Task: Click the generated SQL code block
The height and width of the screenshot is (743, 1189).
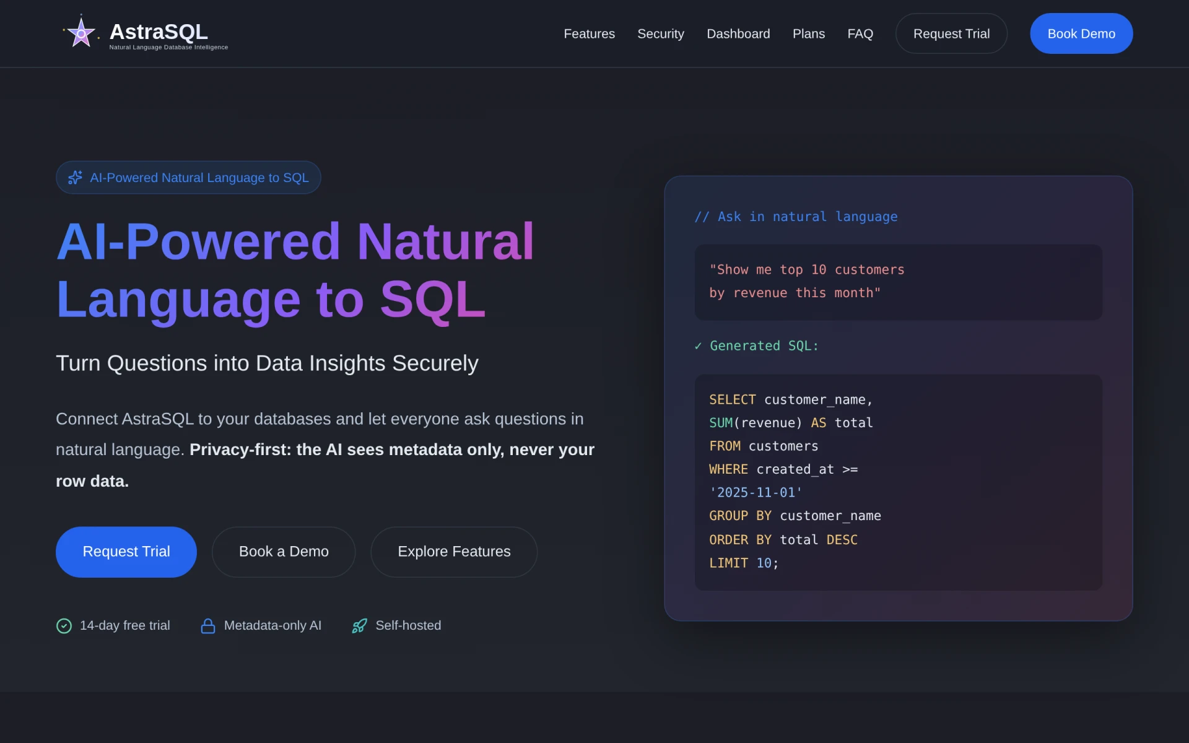Action: pos(898,482)
